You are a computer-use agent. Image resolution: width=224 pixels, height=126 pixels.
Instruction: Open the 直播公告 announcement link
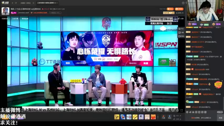coord(180,13)
